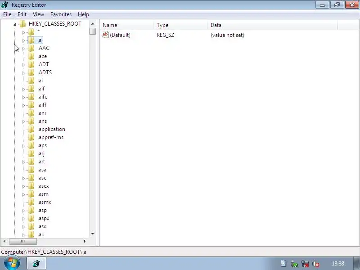Click the .ADT folder icon
The height and width of the screenshot is (270, 360).
pos(31,64)
